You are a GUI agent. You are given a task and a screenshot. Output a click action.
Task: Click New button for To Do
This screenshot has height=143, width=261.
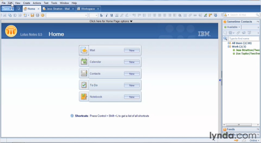tap(132, 85)
